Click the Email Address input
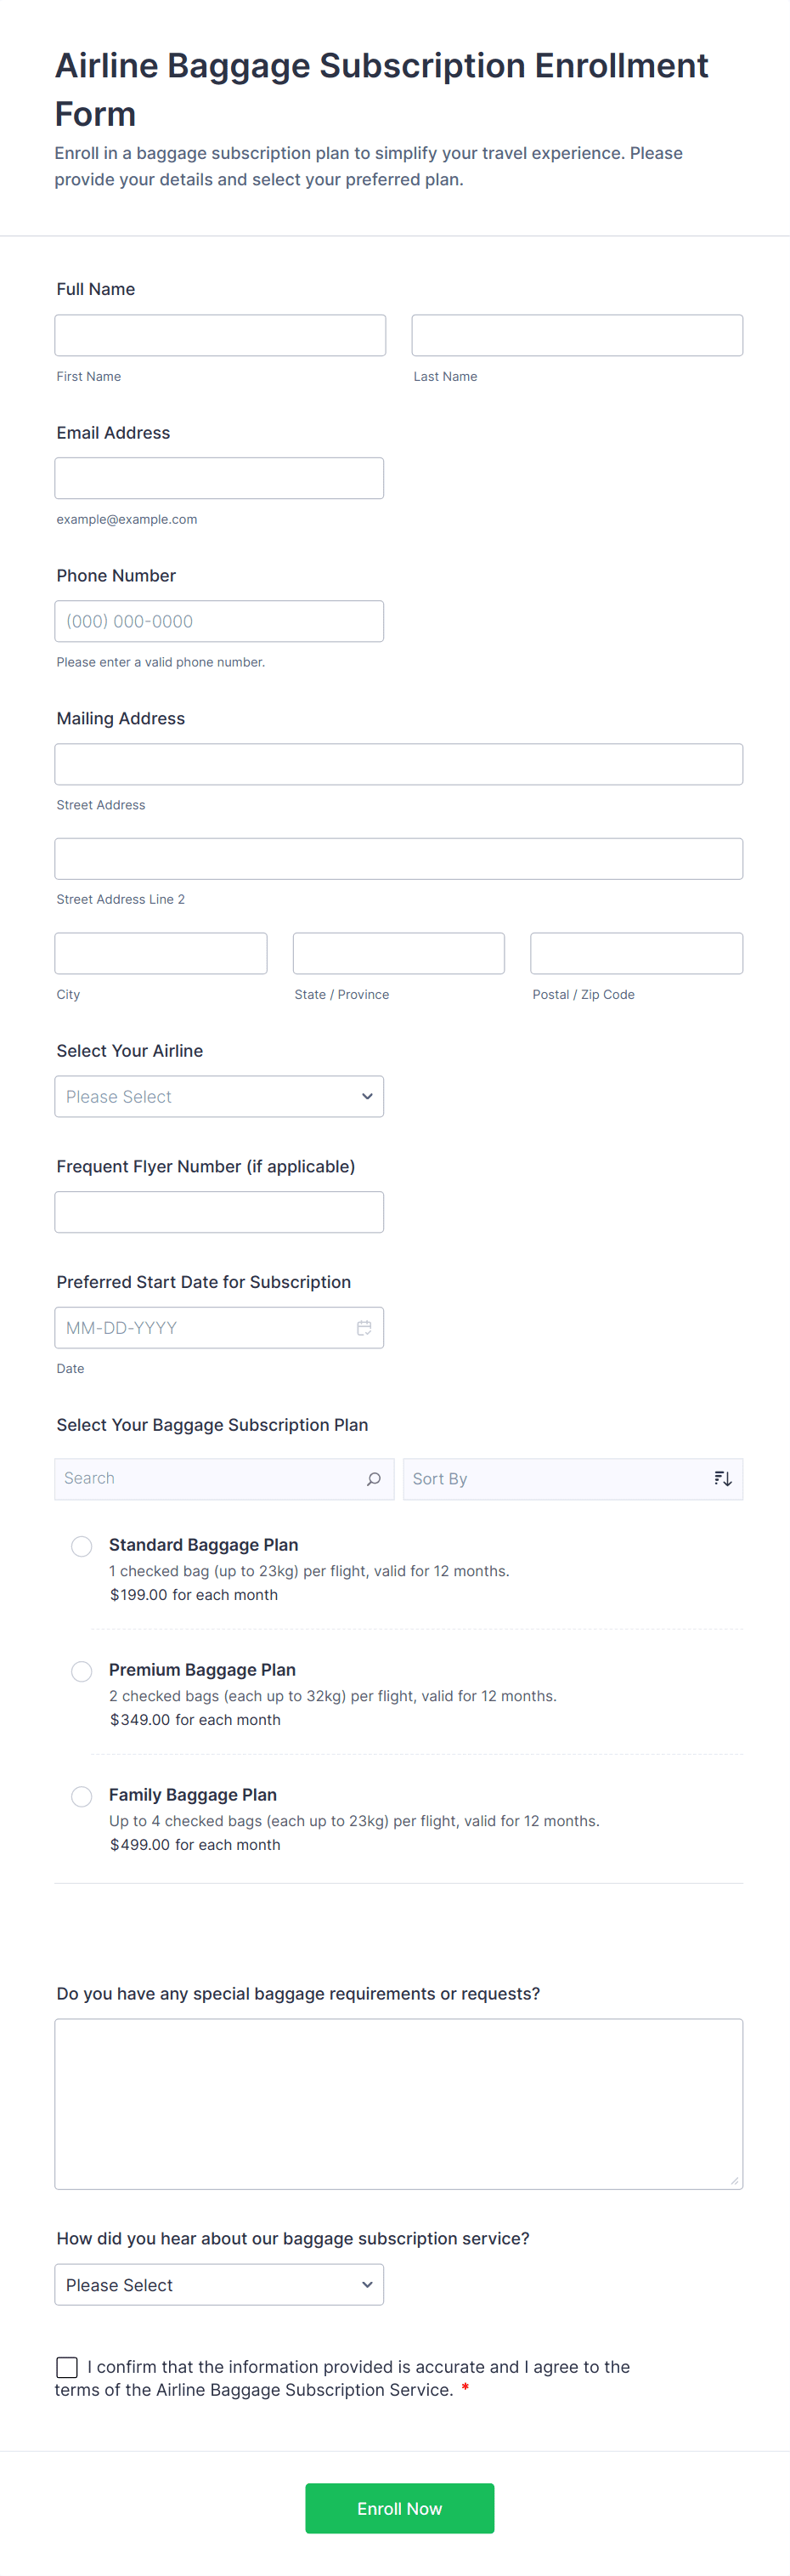Screen dimensions: 790x2576 click(x=218, y=479)
